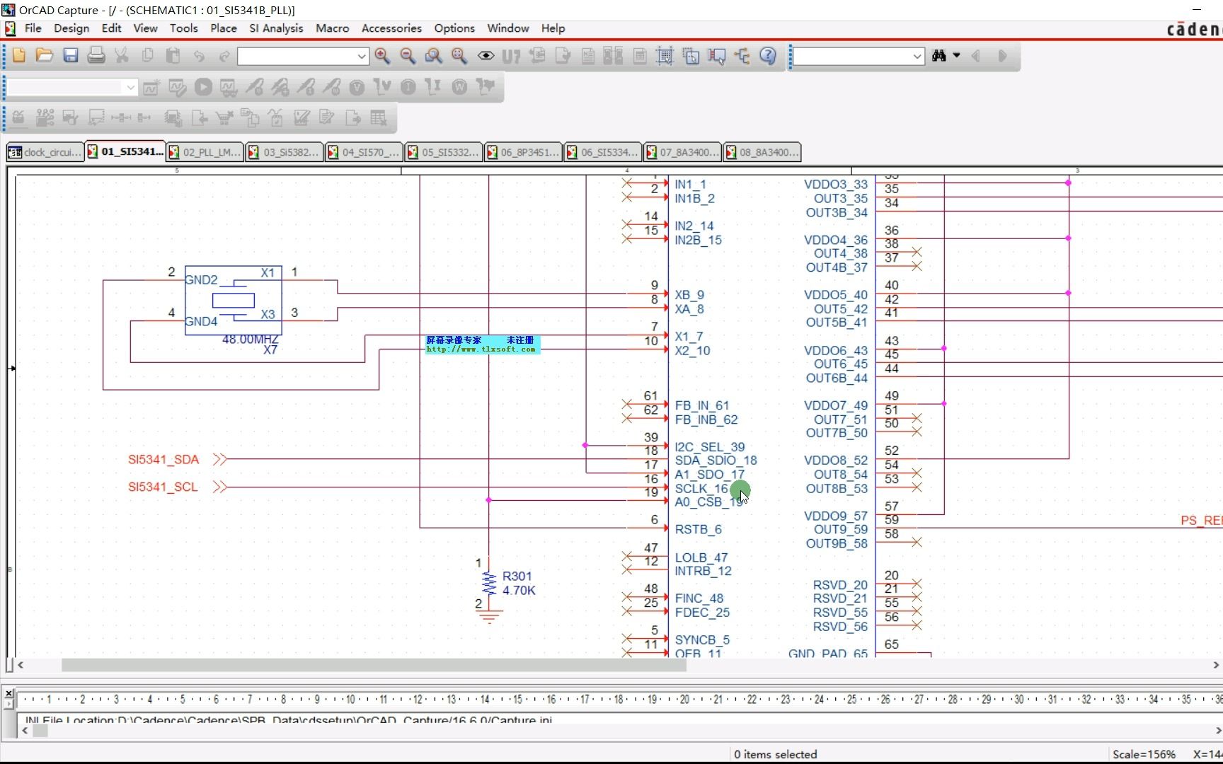Click the schematic scroll right arrow
The height and width of the screenshot is (764, 1223).
[x=1216, y=665]
